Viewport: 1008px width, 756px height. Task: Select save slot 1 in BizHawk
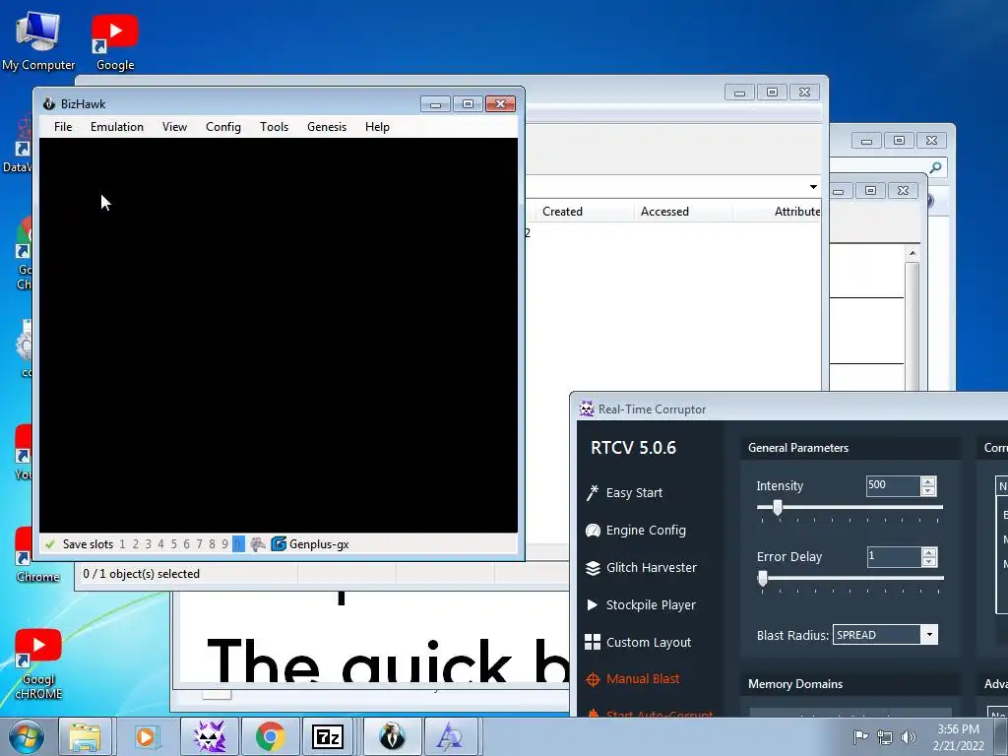click(122, 543)
